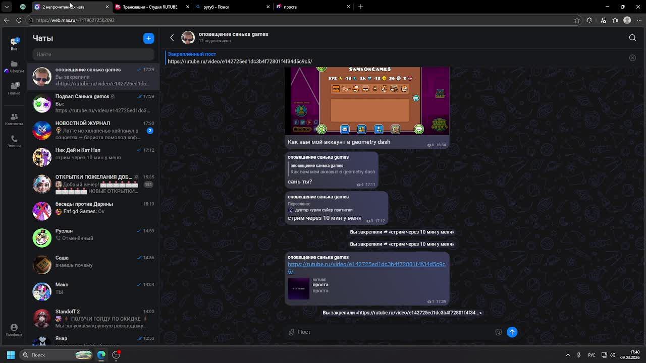Open the 'Standoff 2' chat
646x363 pixels.
coord(93,318)
